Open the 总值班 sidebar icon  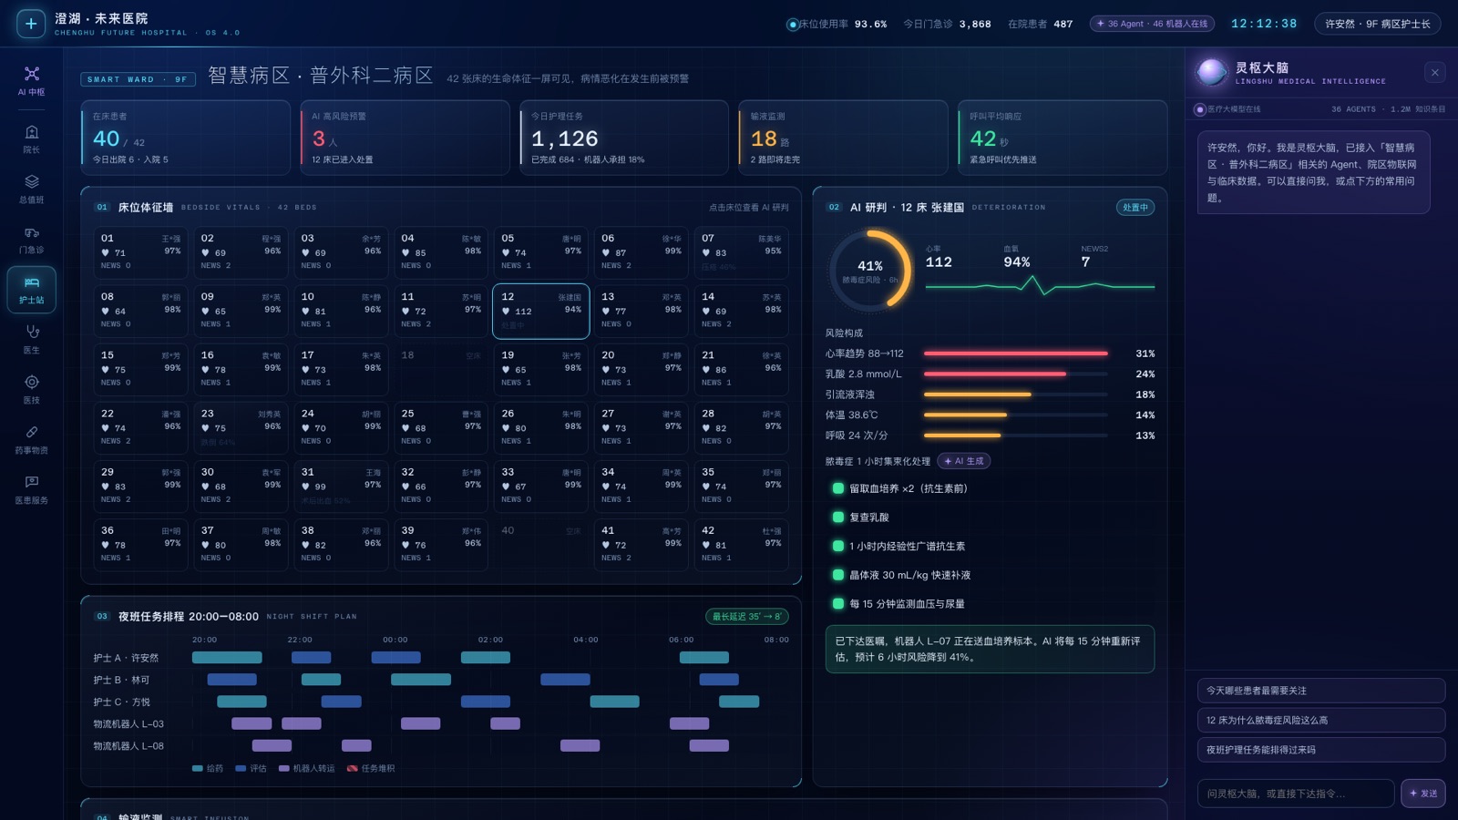(x=31, y=190)
